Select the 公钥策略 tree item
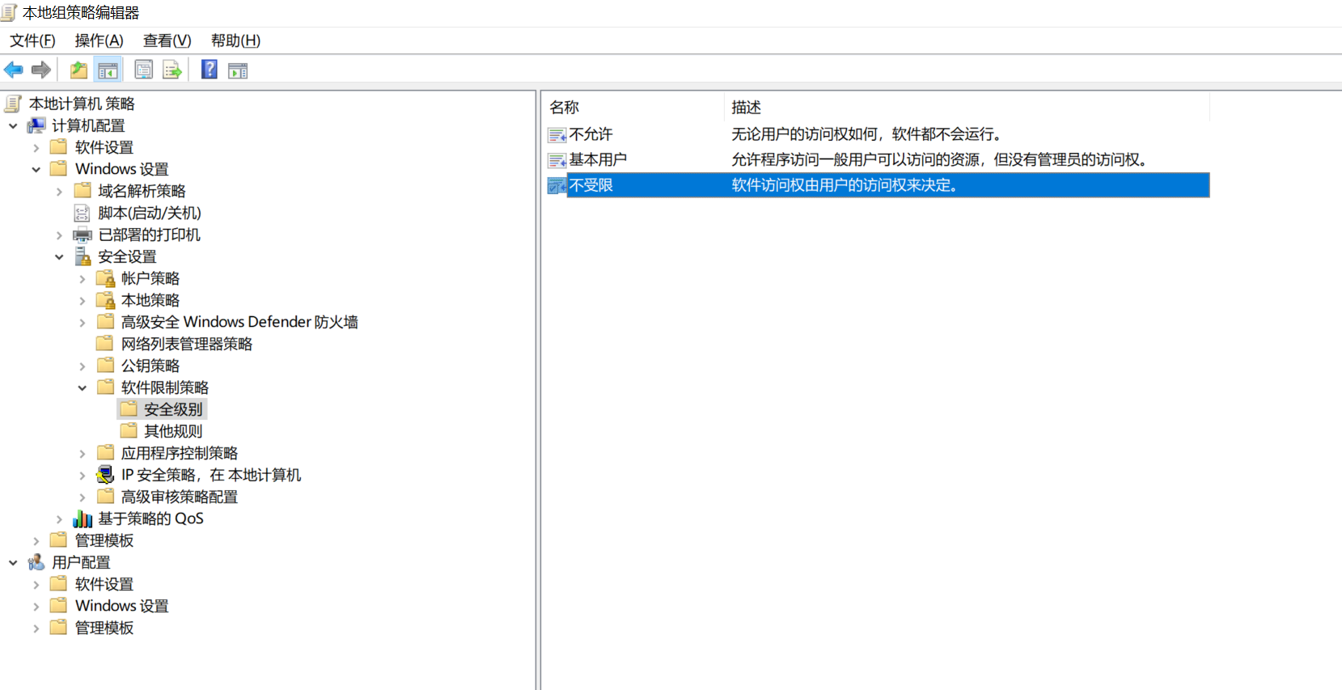 pyautogui.click(x=150, y=366)
